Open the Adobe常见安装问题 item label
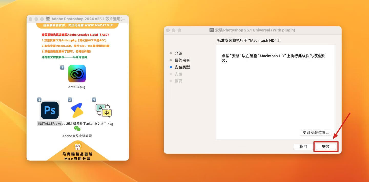Screen dimensions: 369x182 77,136
